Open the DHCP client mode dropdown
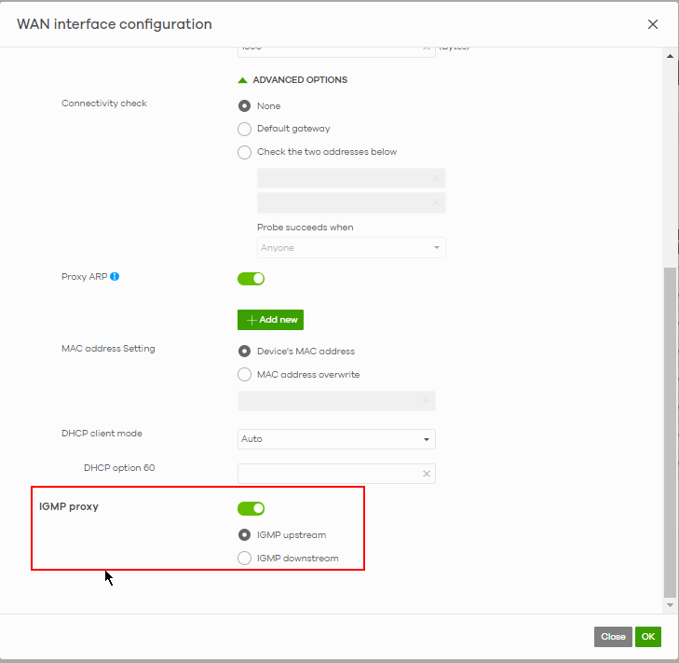This screenshot has width=679, height=663. (x=336, y=439)
